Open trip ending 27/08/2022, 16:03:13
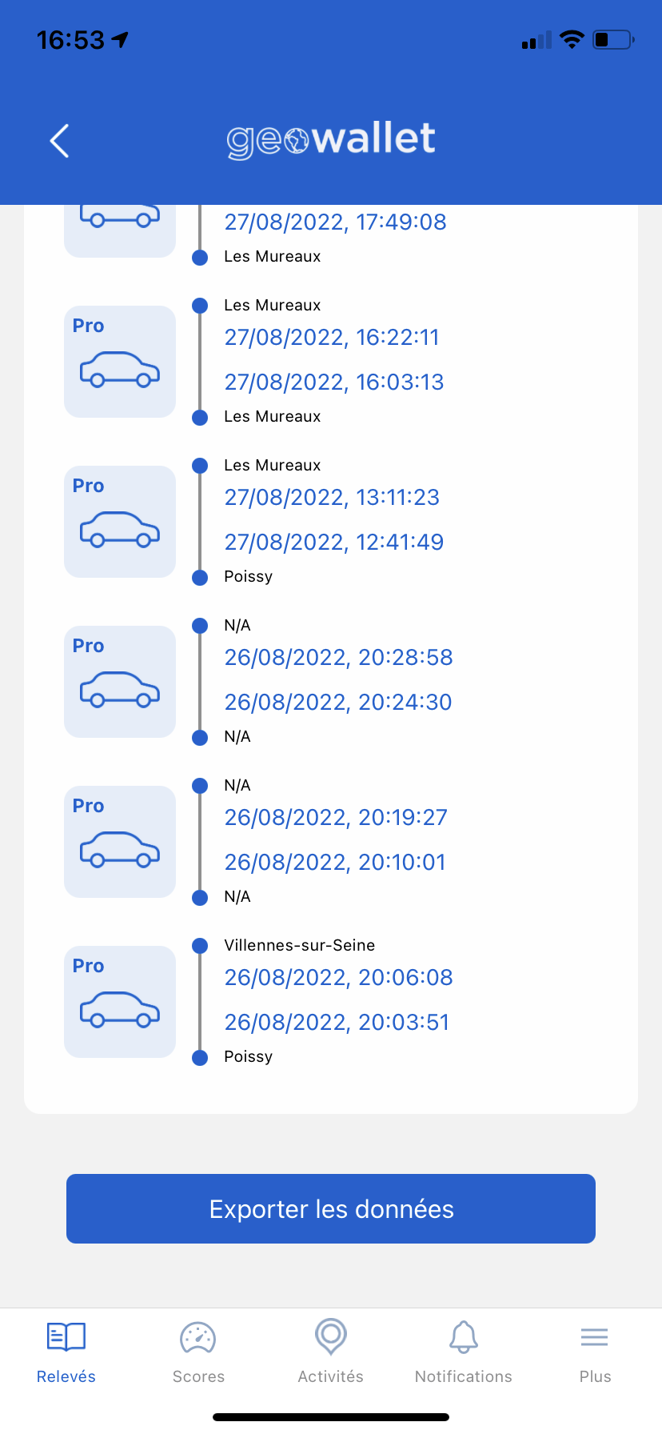Screen dimensions: 662x1434 [x=333, y=382]
